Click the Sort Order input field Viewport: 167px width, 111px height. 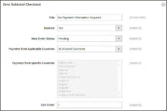pos(89,105)
